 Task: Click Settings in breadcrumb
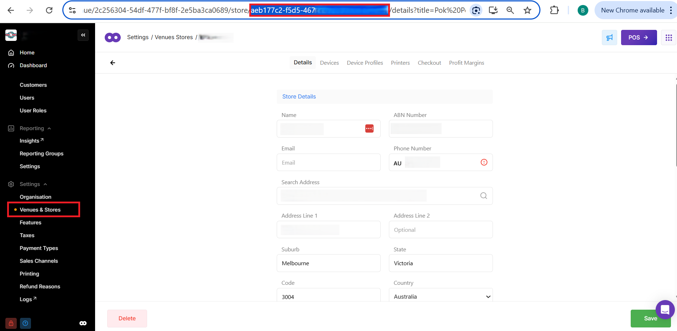138,37
